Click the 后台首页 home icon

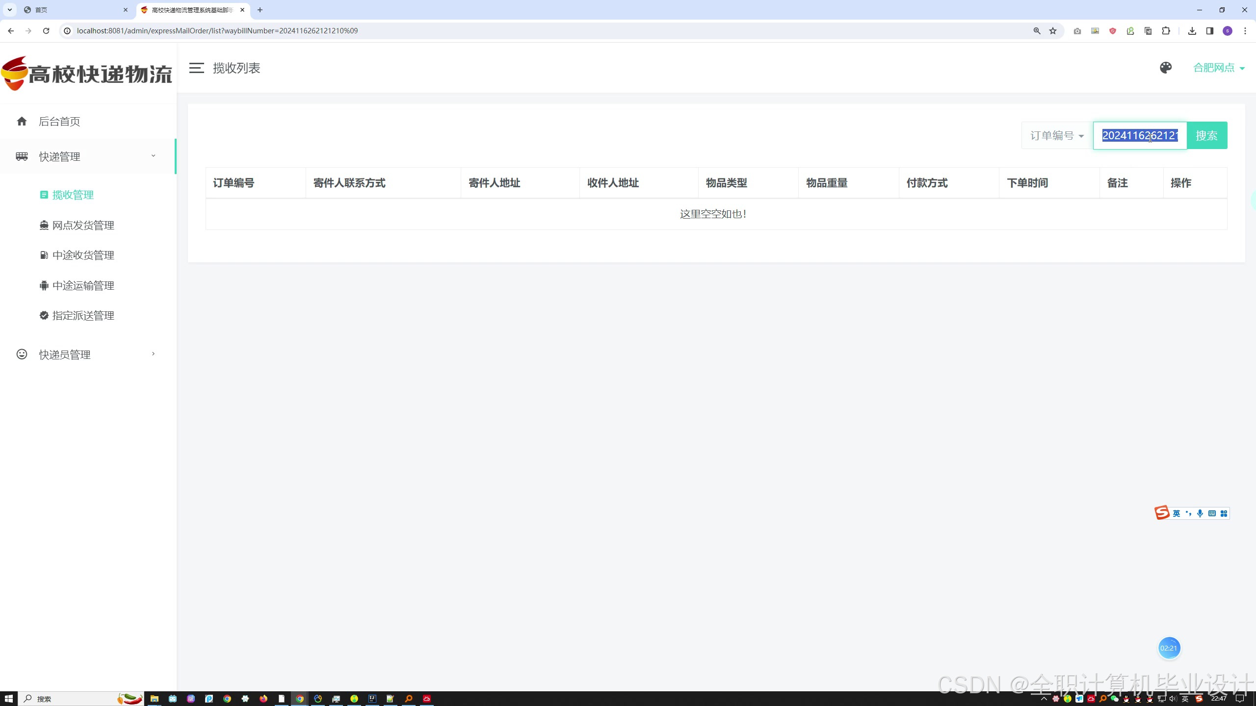(x=22, y=121)
